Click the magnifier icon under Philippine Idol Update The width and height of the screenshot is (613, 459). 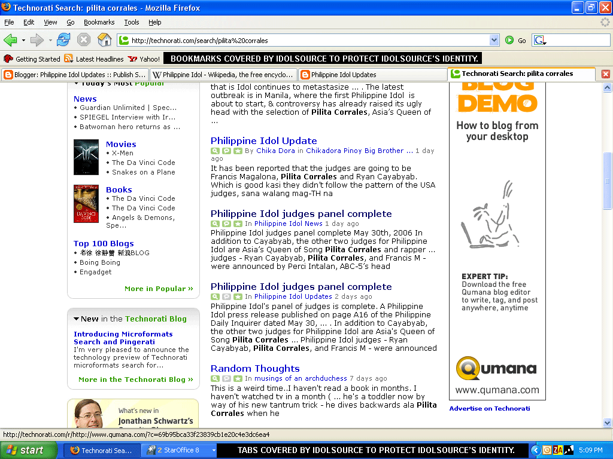[215, 151]
